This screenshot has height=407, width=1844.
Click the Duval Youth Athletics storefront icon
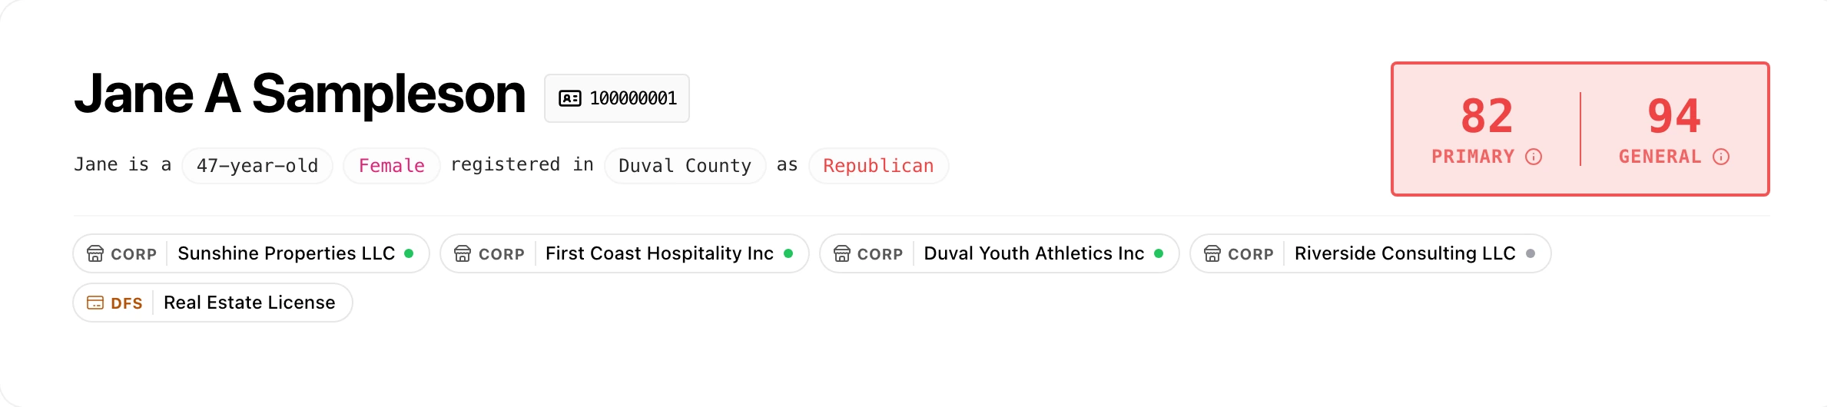[x=842, y=253]
